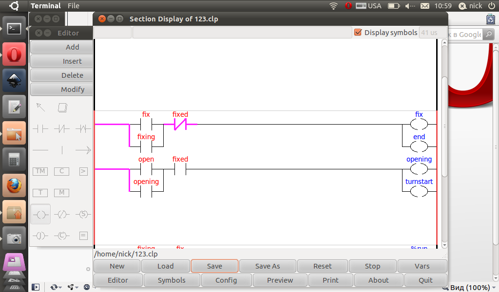Click the Print button
499x292 pixels.
coord(330,280)
